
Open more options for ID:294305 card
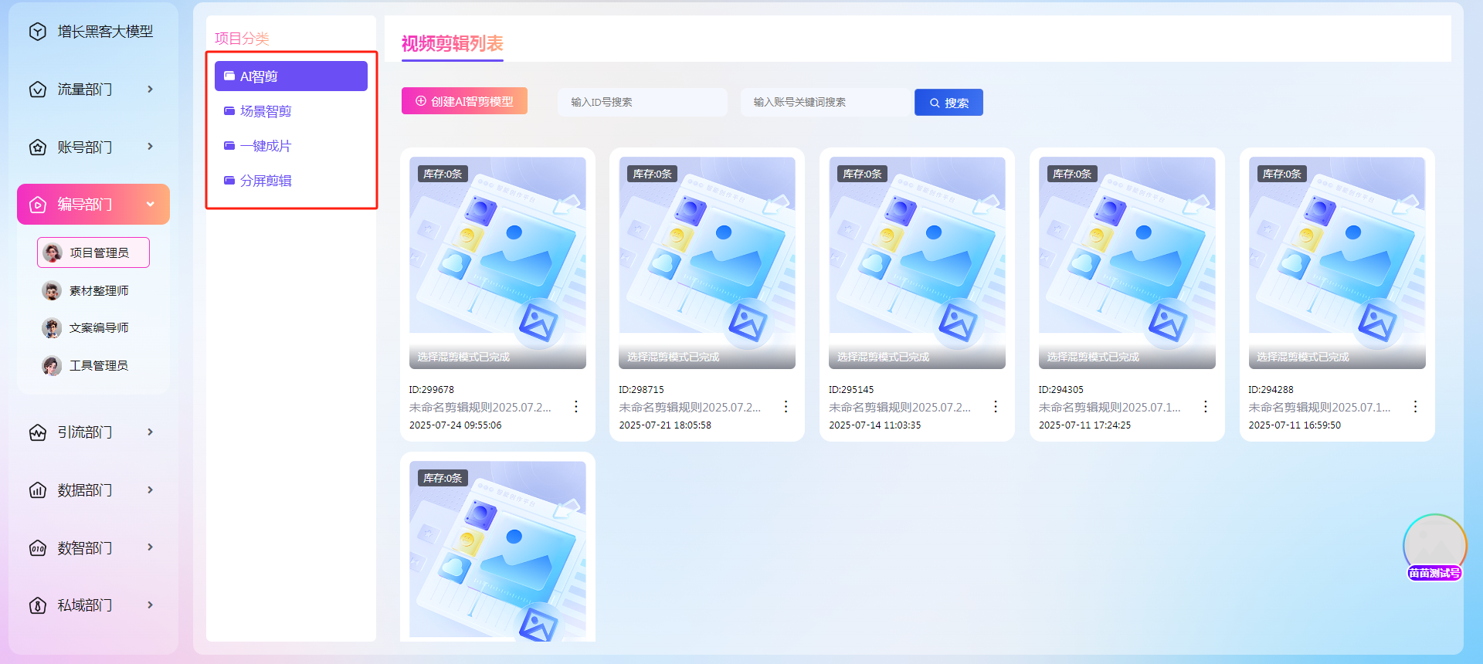pos(1206,407)
